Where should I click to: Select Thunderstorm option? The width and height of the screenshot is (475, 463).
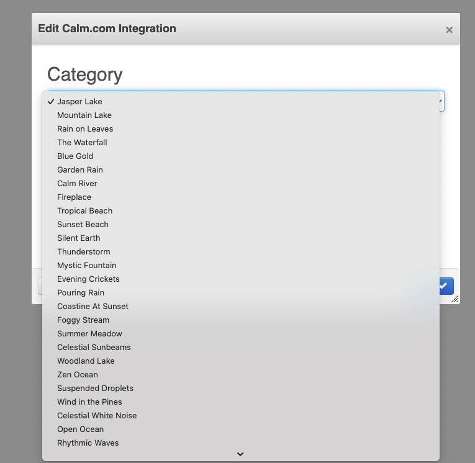[x=241, y=251]
